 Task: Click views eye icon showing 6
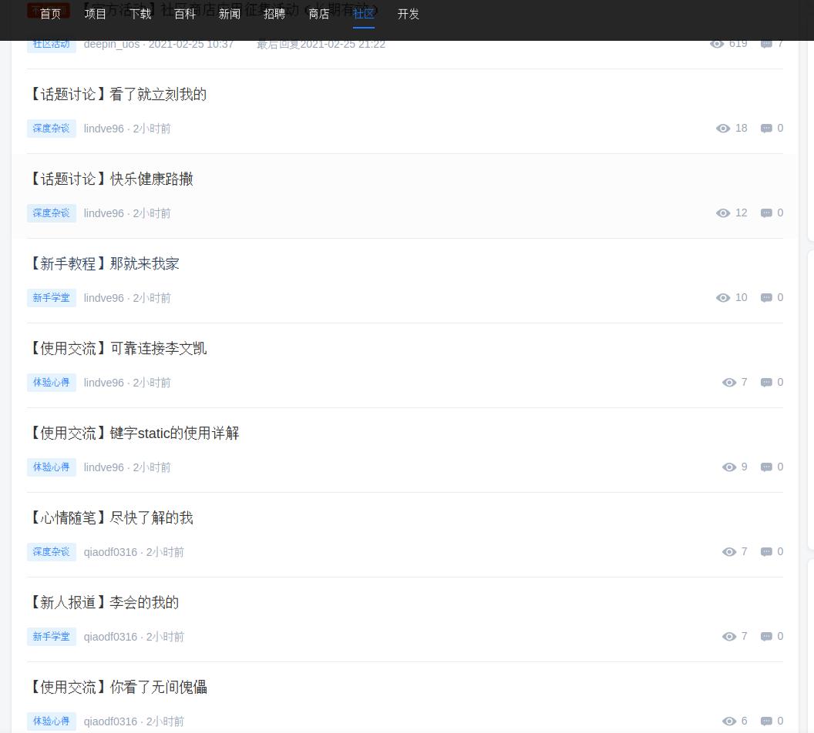729,721
